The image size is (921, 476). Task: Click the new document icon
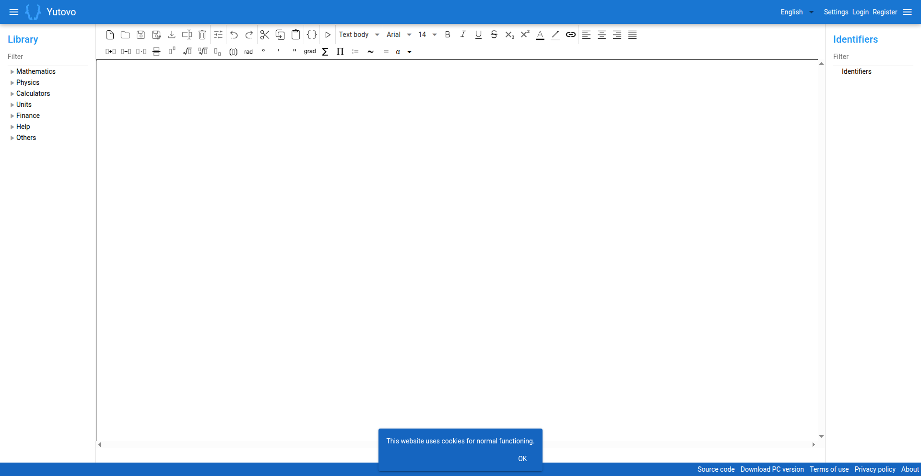point(110,35)
